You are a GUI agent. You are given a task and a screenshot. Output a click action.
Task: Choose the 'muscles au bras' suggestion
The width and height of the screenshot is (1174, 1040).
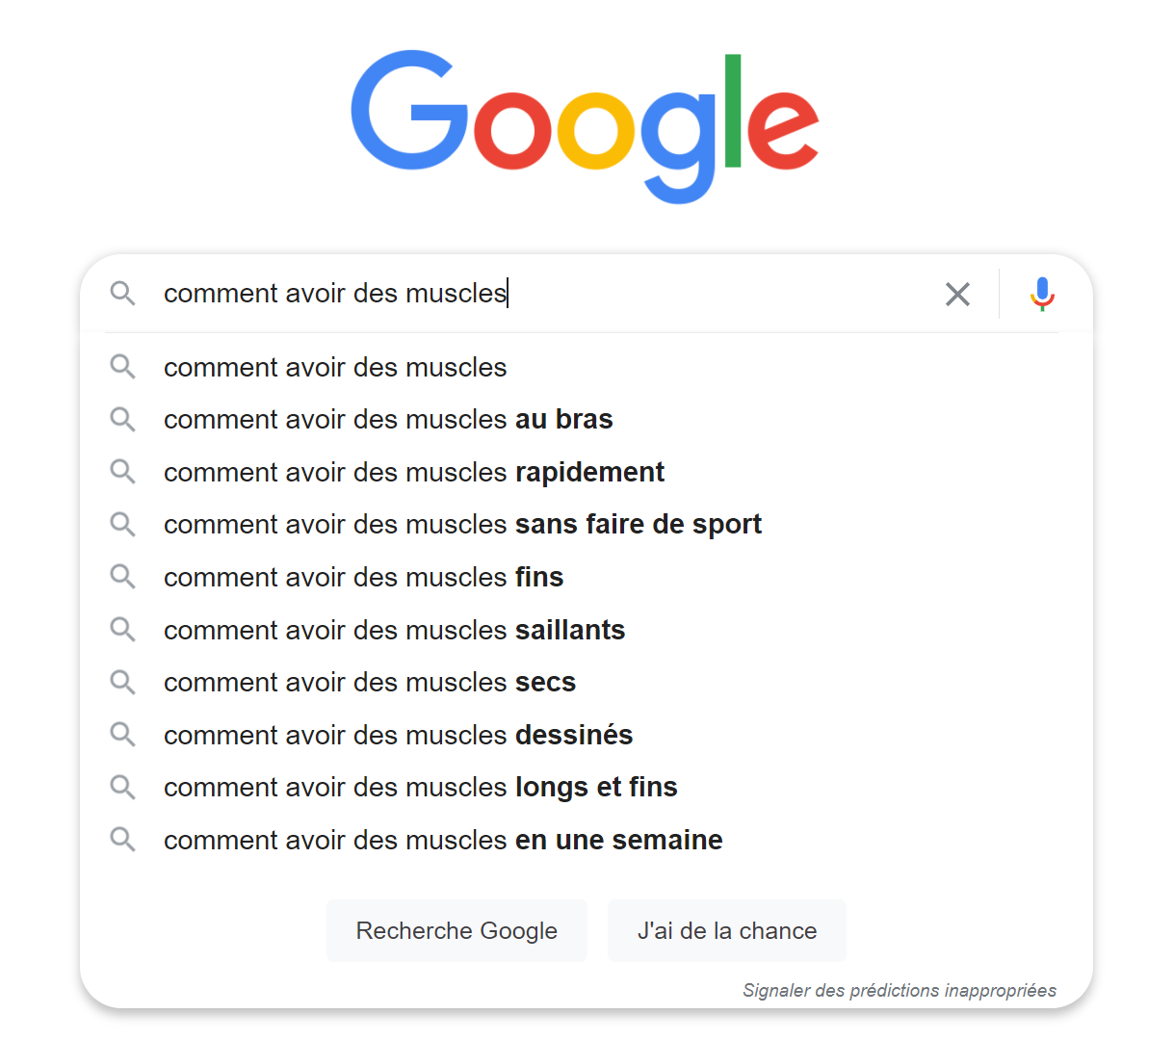point(388,419)
